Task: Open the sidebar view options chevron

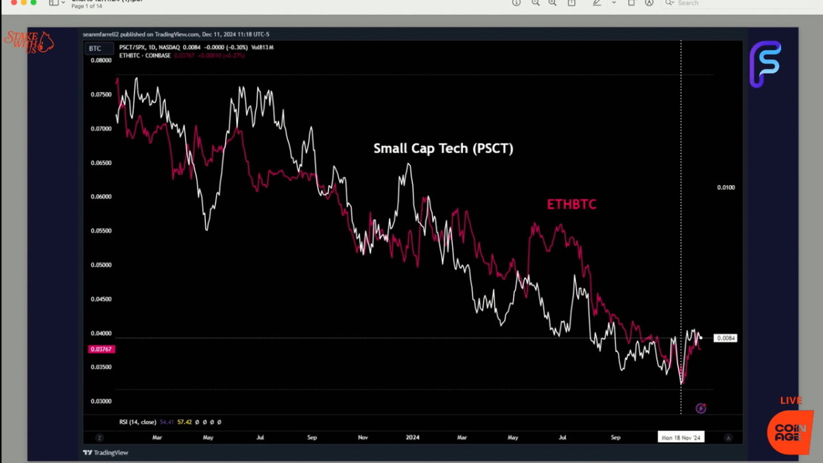Action: [63, 3]
